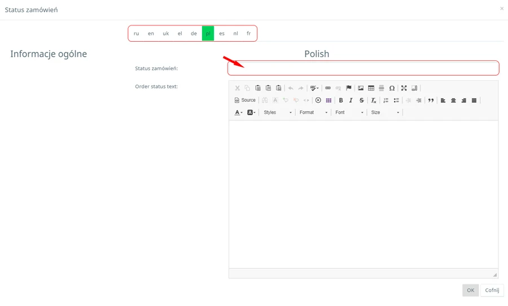
Task: Switch to the 'en' language tab
Action: coord(151,33)
